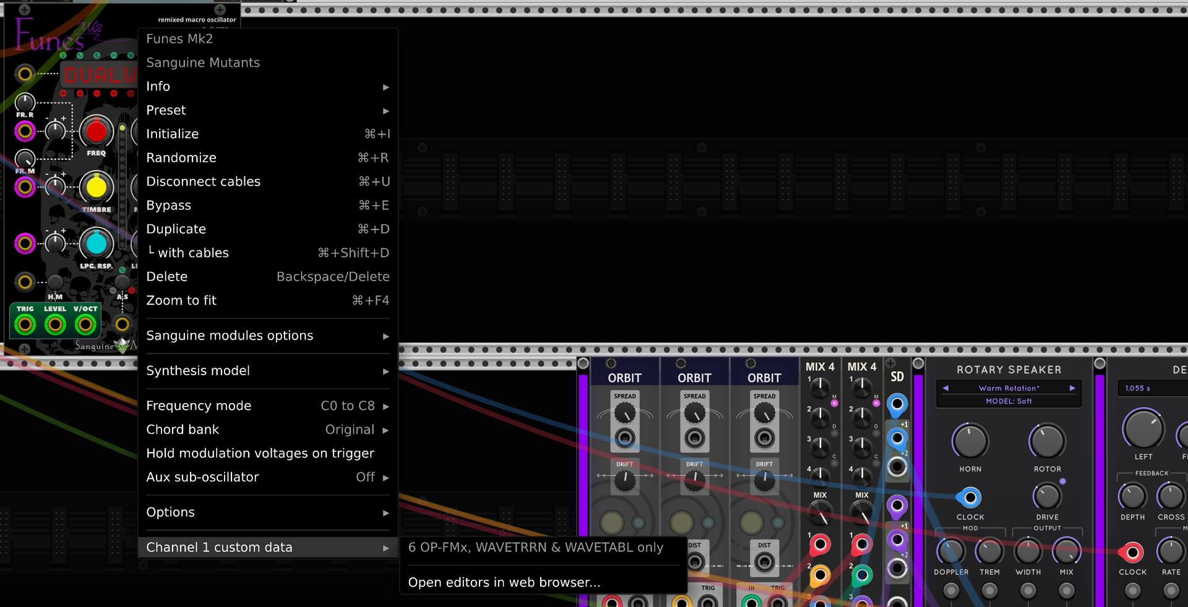
Task: Click the yellow TIMBRE knob
Action: [x=96, y=187]
